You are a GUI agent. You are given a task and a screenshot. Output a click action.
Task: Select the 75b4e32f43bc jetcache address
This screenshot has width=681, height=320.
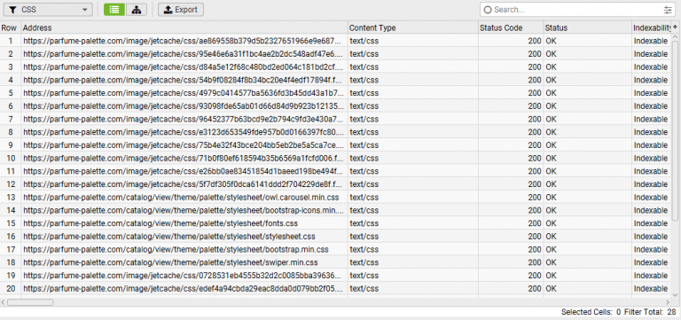pyautogui.click(x=184, y=145)
